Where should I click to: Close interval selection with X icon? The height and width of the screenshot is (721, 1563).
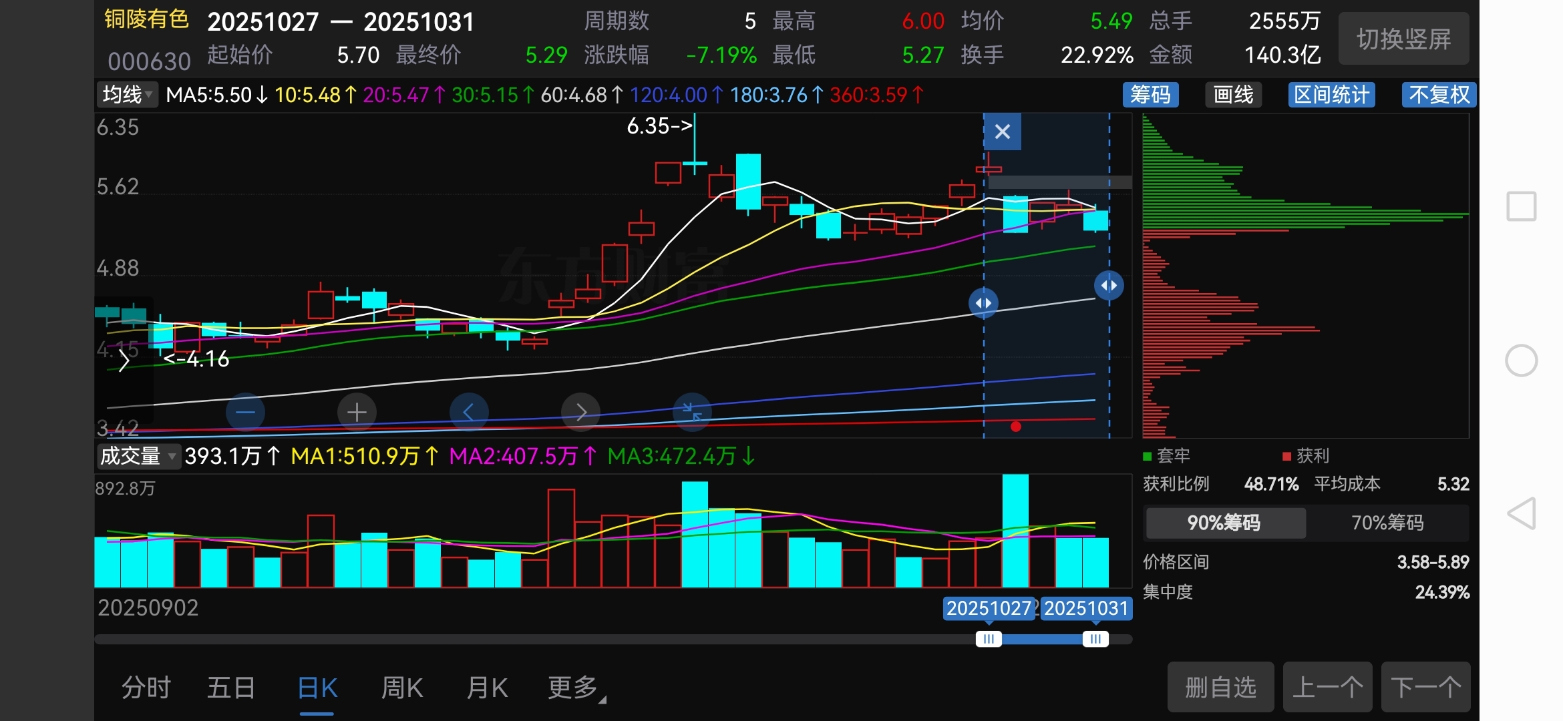pyautogui.click(x=1002, y=132)
